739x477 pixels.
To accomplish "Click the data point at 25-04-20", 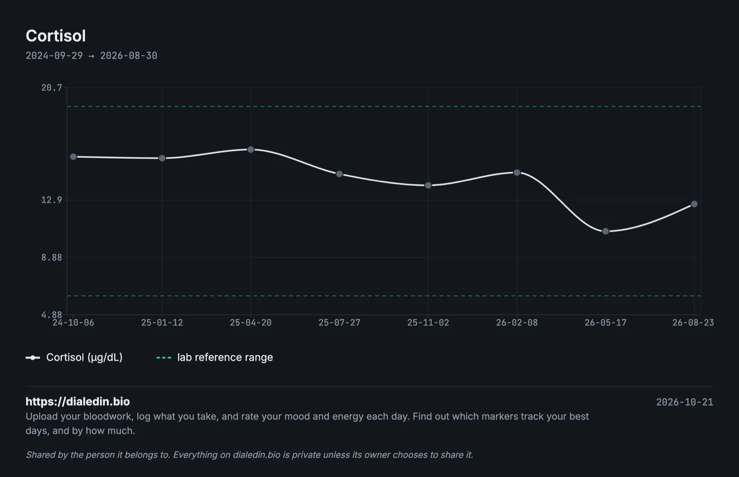I will point(251,149).
